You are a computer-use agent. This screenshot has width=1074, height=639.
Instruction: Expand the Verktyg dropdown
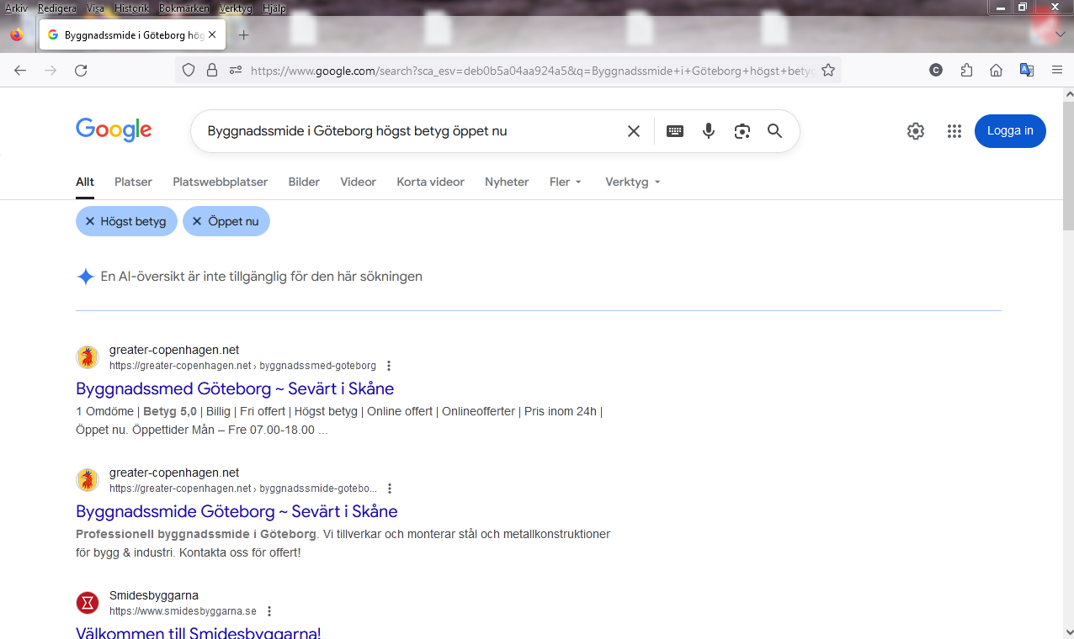pos(632,182)
